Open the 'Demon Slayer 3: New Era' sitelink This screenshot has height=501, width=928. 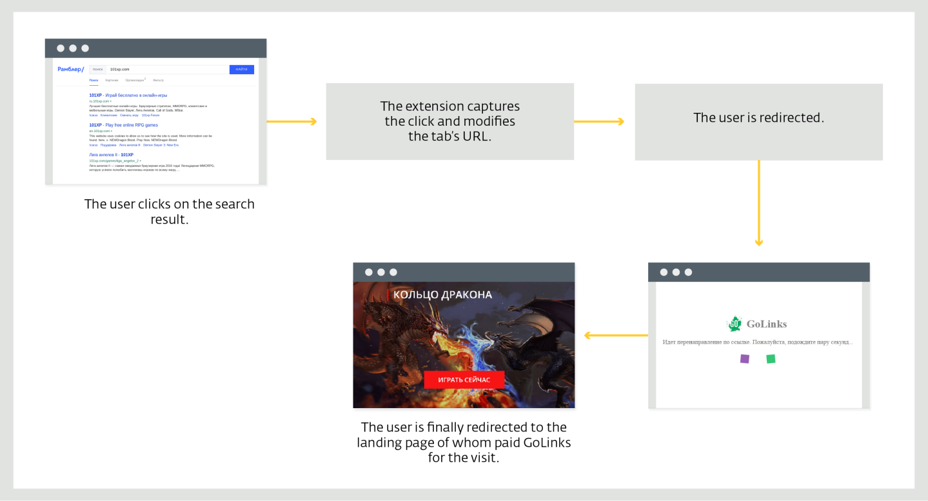pos(161,145)
